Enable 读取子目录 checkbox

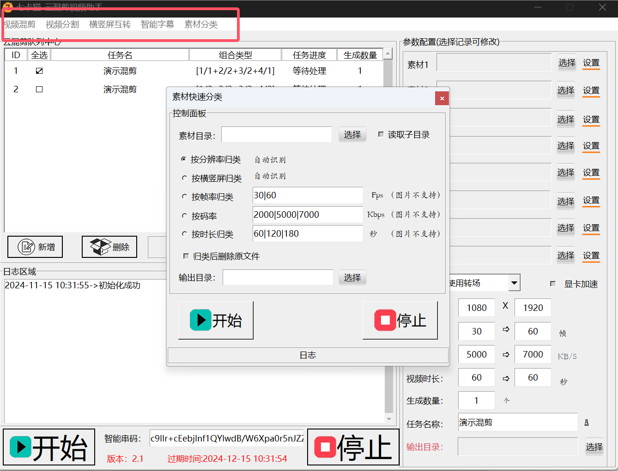click(381, 134)
